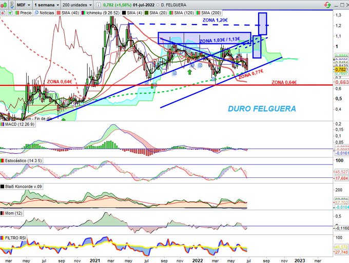Click the alert/order checkmark icon beside MDF
Screen dimensions: 349x263
pyautogui.click(x=12, y=5)
